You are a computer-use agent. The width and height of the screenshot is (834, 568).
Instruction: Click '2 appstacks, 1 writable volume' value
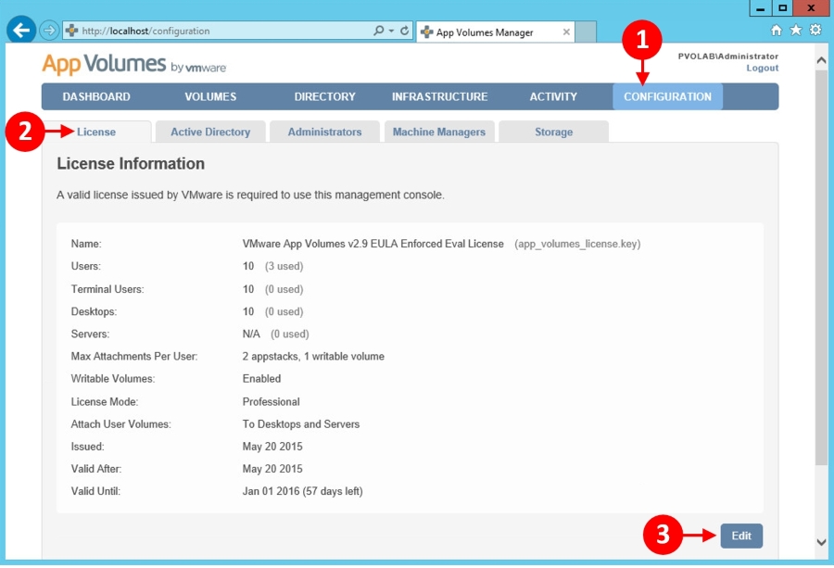[x=313, y=357]
